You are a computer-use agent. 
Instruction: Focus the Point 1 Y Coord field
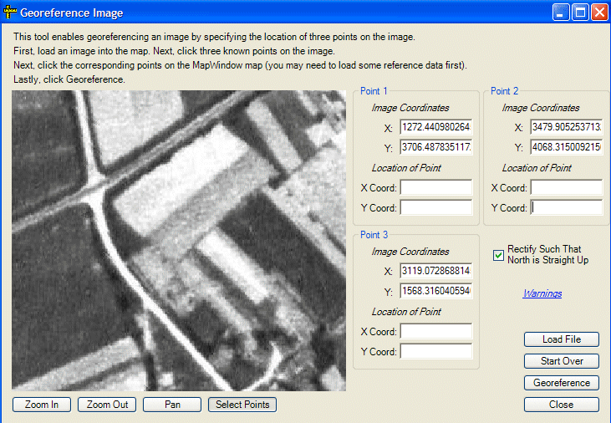435,208
